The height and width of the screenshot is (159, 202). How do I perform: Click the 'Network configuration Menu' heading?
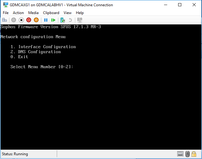pos(33,37)
